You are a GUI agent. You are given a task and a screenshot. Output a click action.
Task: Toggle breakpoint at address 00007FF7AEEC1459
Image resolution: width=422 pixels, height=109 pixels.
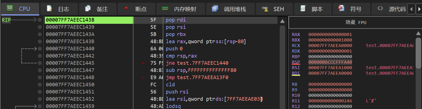pos(40,106)
